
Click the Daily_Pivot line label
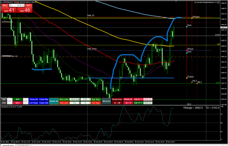92,49
